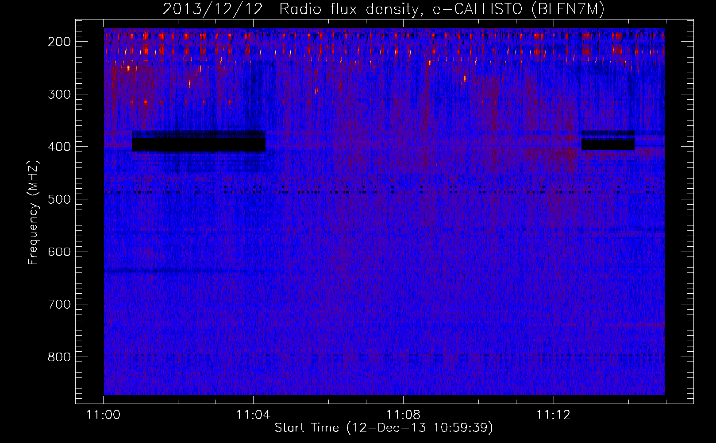Select the 200 MHz frequency label
Image resolution: width=716 pixels, height=443 pixels.
pyautogui.click(x=59, y=42)
